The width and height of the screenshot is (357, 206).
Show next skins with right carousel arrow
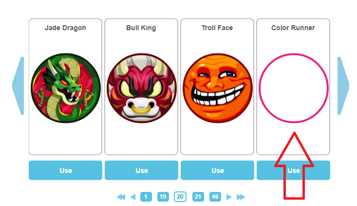pyautogui.click(x=343, y=86)
